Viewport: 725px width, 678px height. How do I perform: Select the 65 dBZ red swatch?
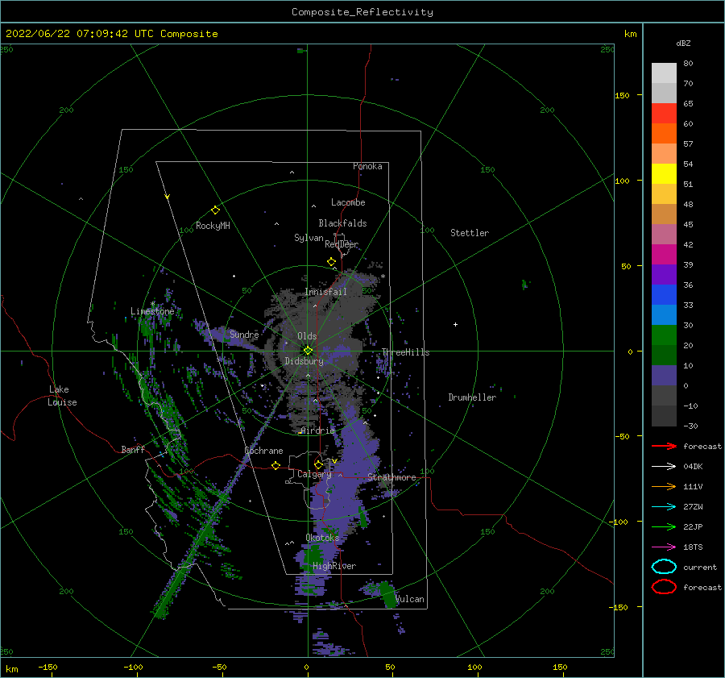coord(664,114)
